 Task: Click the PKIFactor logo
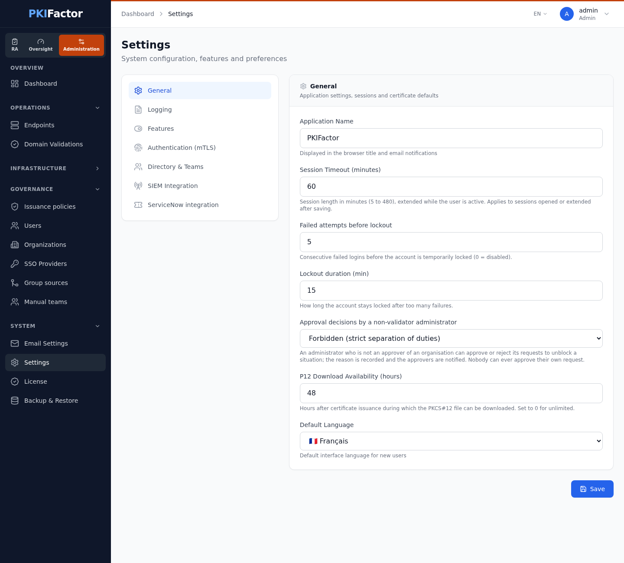[x=55, y=13]
